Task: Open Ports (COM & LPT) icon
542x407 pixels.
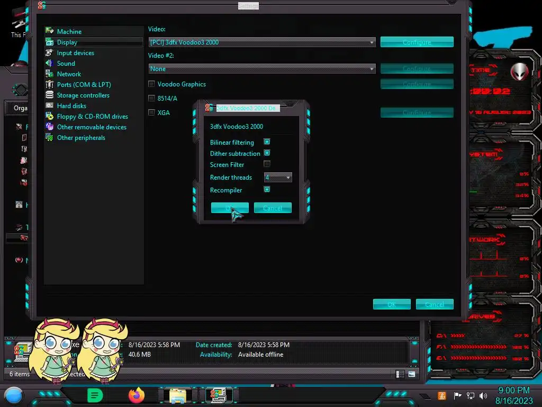Action: coord(49,84)
